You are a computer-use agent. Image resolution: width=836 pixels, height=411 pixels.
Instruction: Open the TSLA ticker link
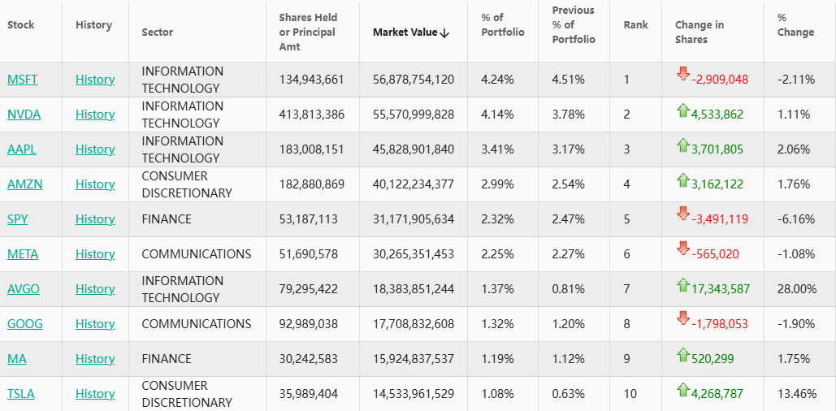tap(21, 394)
